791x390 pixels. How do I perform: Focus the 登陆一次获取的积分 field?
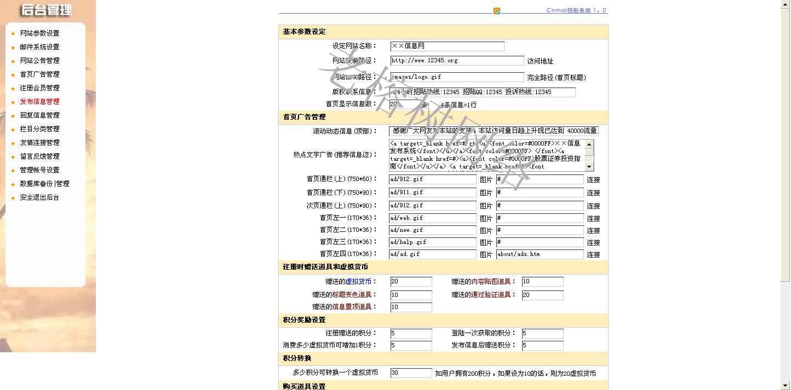[x=543, y=334]
